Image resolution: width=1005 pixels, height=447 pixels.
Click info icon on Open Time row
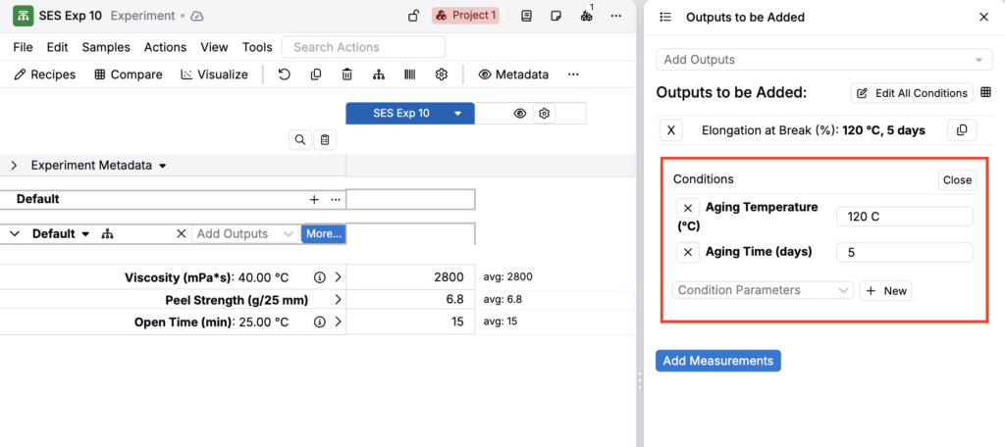pyautogui.click(x=319, y=322)
